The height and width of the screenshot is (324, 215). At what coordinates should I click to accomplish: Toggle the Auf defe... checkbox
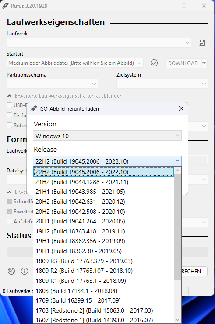[x=9, y=222]
